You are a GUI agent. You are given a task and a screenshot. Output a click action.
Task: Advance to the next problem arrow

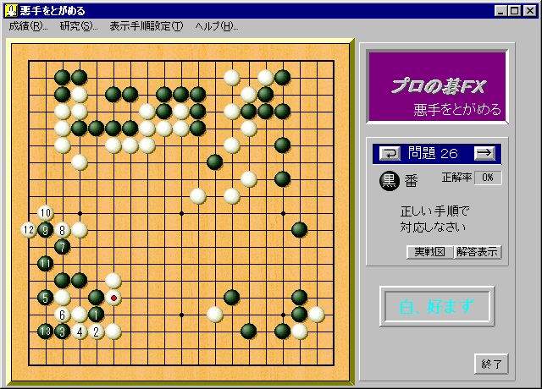tap(484, 153)
